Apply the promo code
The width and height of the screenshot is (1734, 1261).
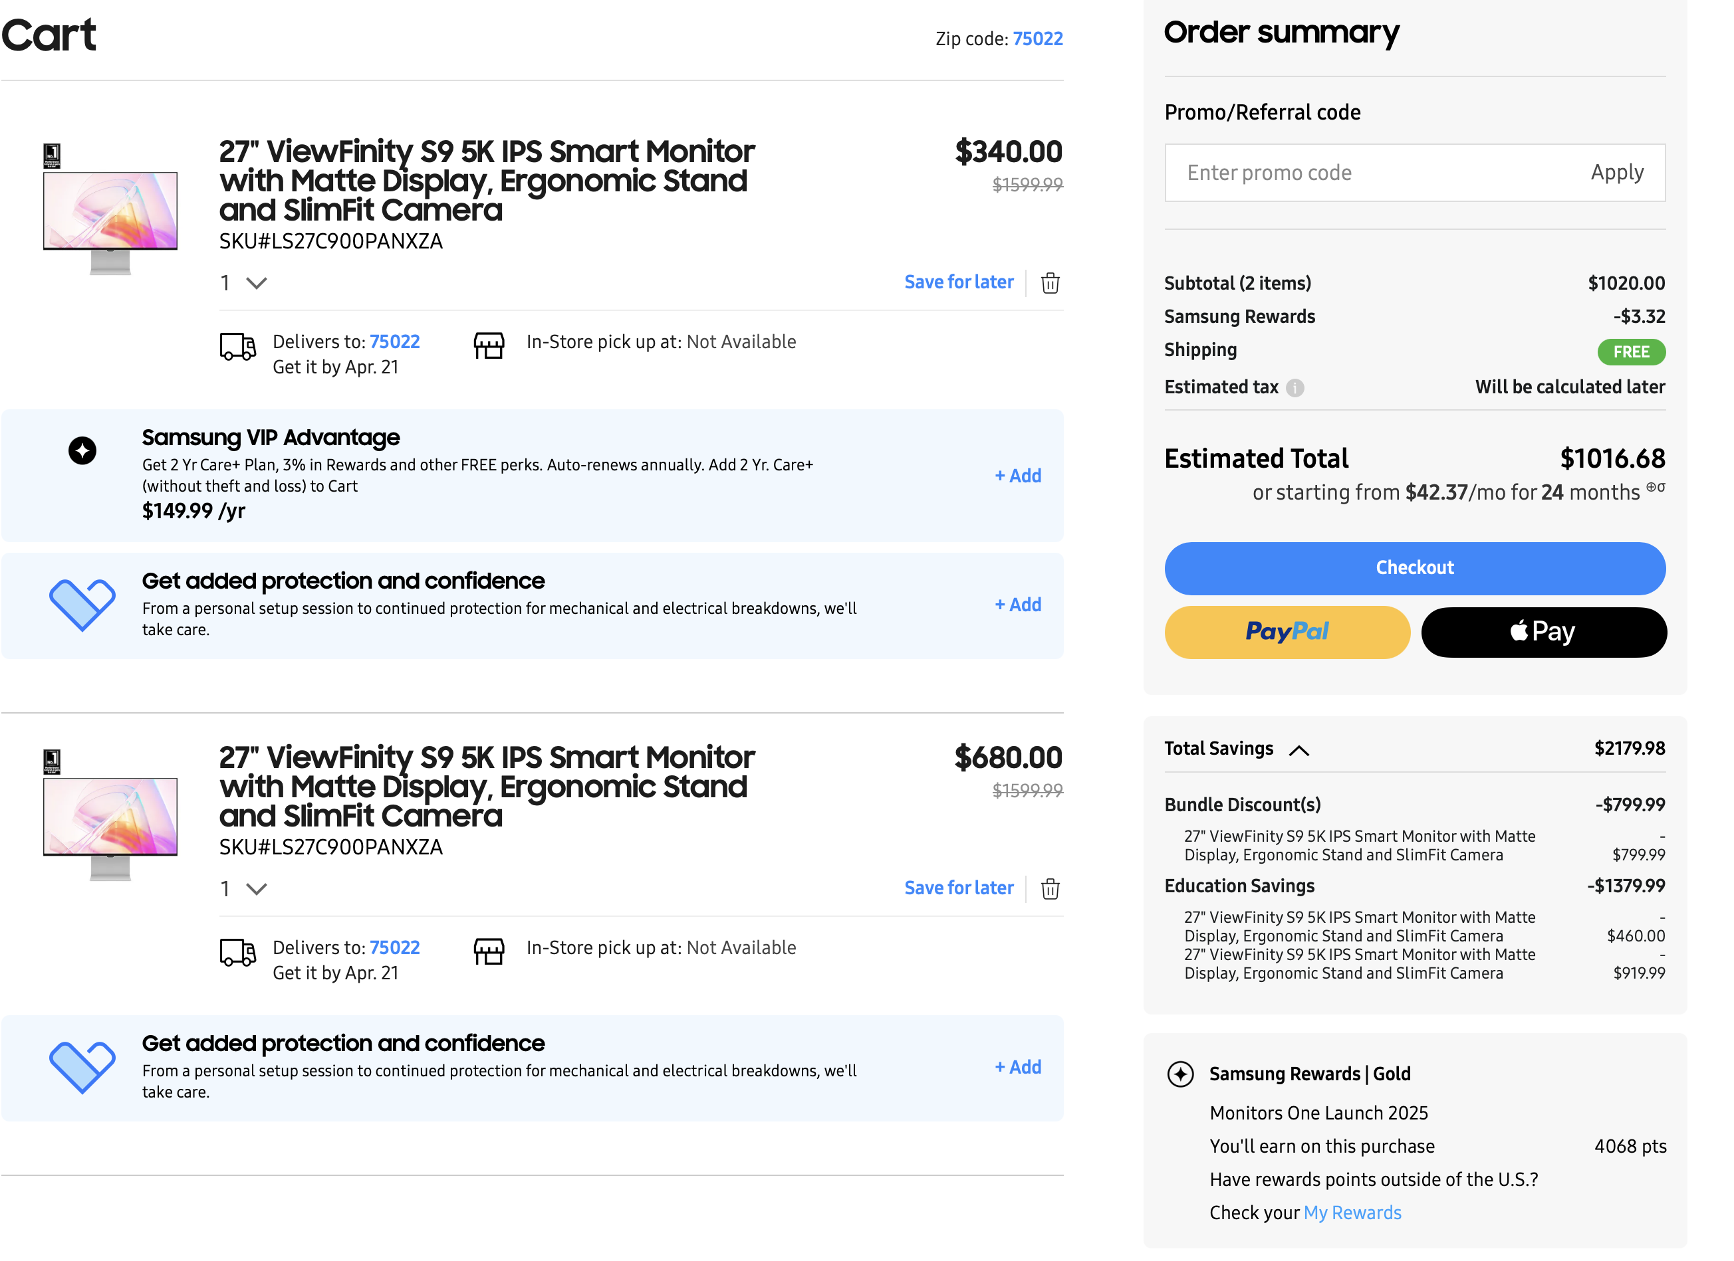click(1616, 173)
